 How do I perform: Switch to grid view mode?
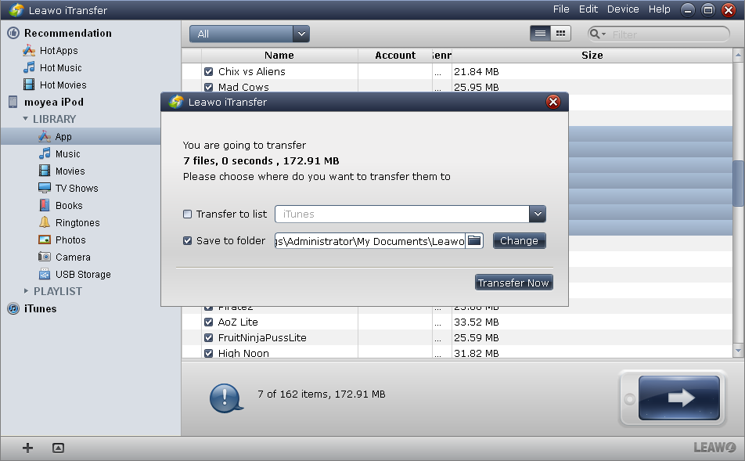560,34
